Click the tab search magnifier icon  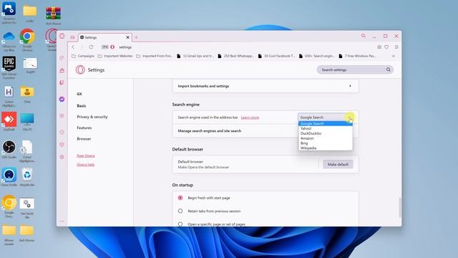tap(364, 36)
